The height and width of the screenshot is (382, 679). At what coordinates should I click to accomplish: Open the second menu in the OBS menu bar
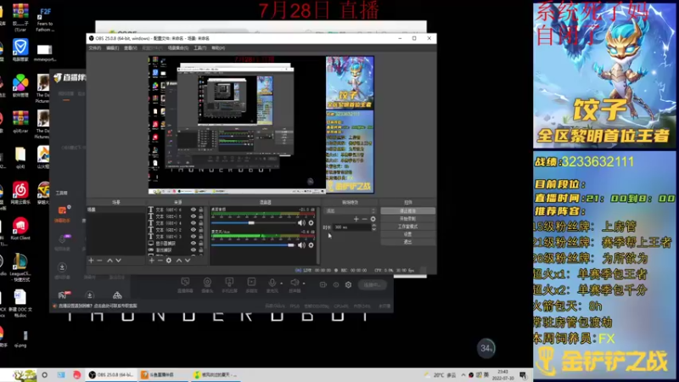pyautogui.click(x=113, y=48)
